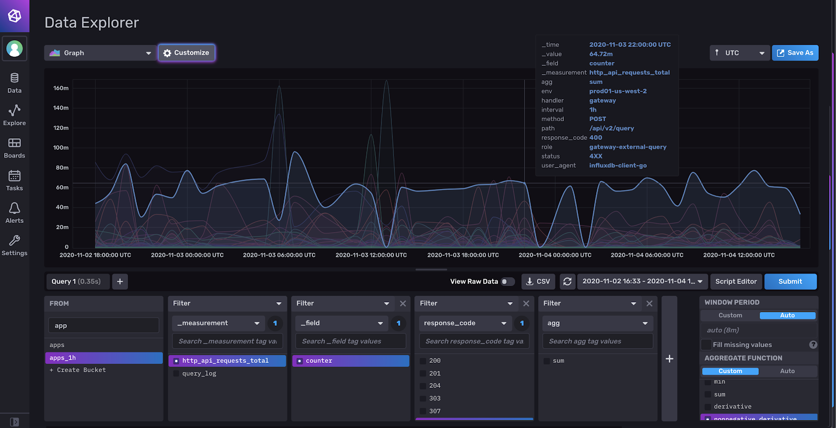The width and height of the screenshot is (836, 428).
Task: Open the Graph visualization type dropdown
Action: click(x=100, y=53)
